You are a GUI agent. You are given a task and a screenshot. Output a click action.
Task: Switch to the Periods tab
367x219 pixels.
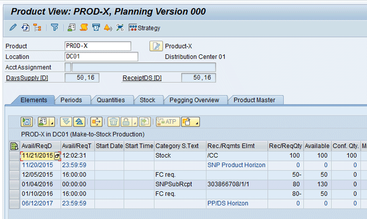(x=71, y=100)
